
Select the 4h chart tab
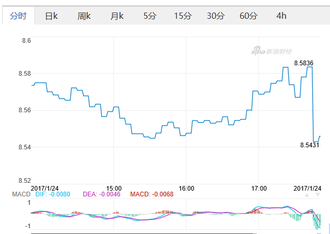coord(281,16)
